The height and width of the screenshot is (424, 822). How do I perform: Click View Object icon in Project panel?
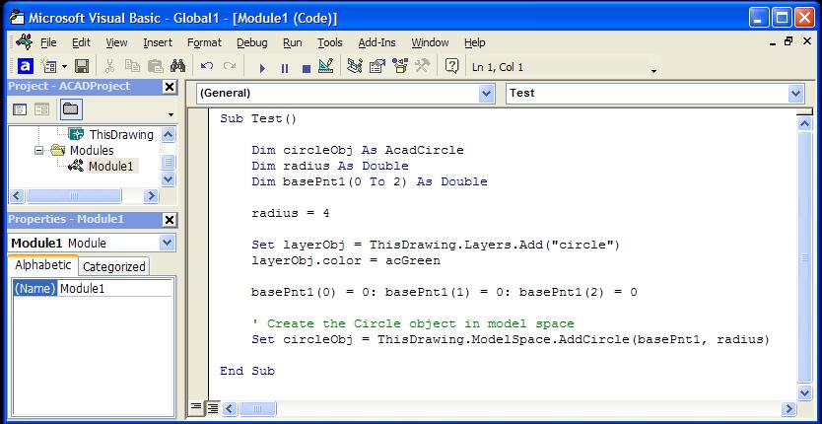42,109
